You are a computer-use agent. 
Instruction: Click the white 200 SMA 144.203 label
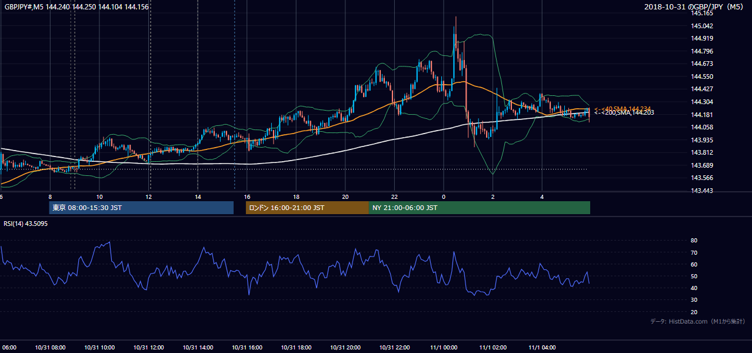click(x=624, y=112)
